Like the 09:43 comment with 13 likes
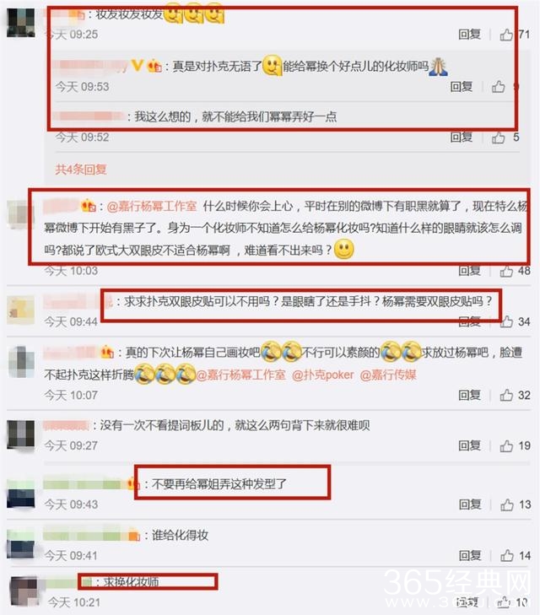540x615 pixels. [x=506, y=504]
